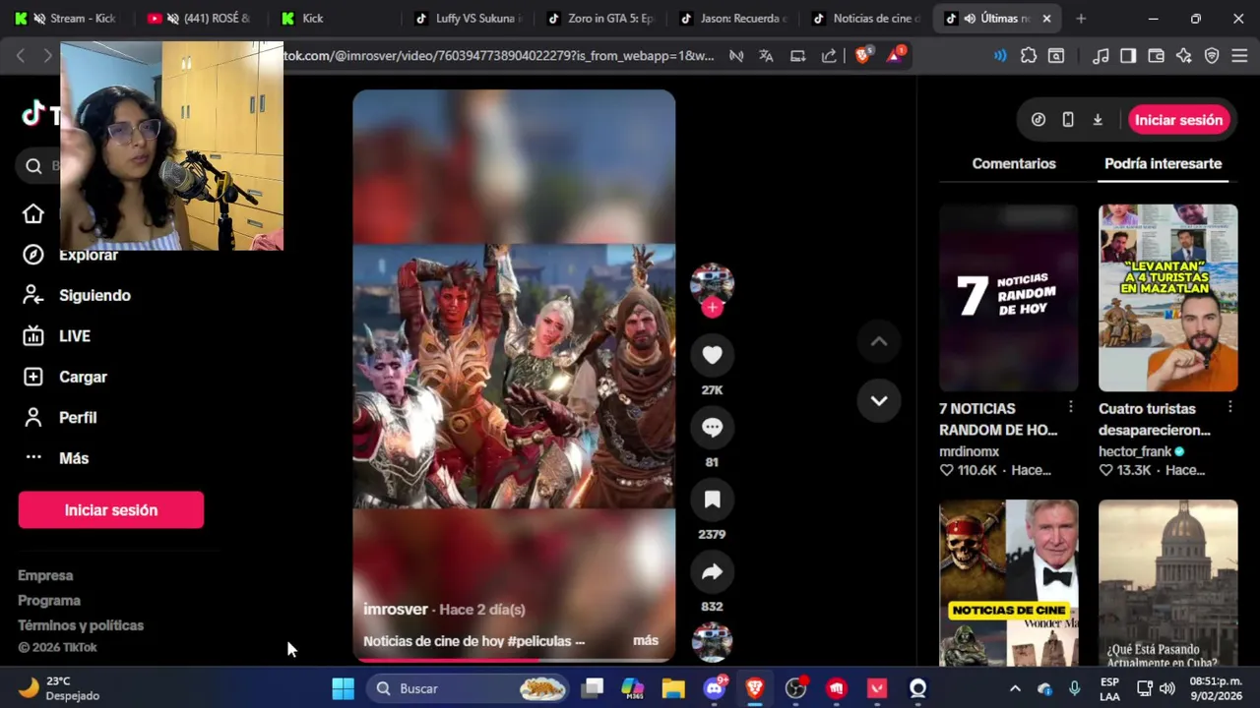This screenshot has width=1260, height=708.
Task: Toggle microphone icon in system tray
Action: (x=1074, y=688)
